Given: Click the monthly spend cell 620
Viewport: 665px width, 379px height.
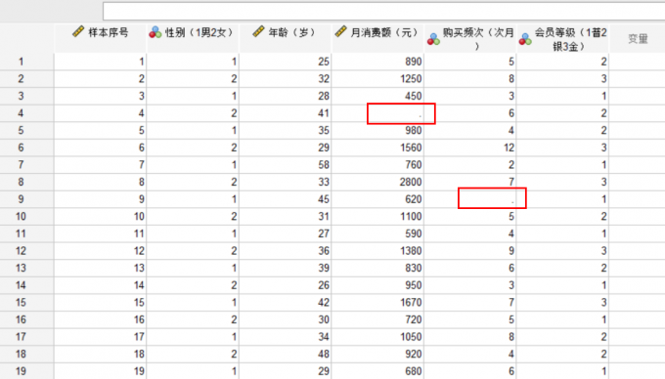Looking at the screenshot, I should click(x=377, y=199).
